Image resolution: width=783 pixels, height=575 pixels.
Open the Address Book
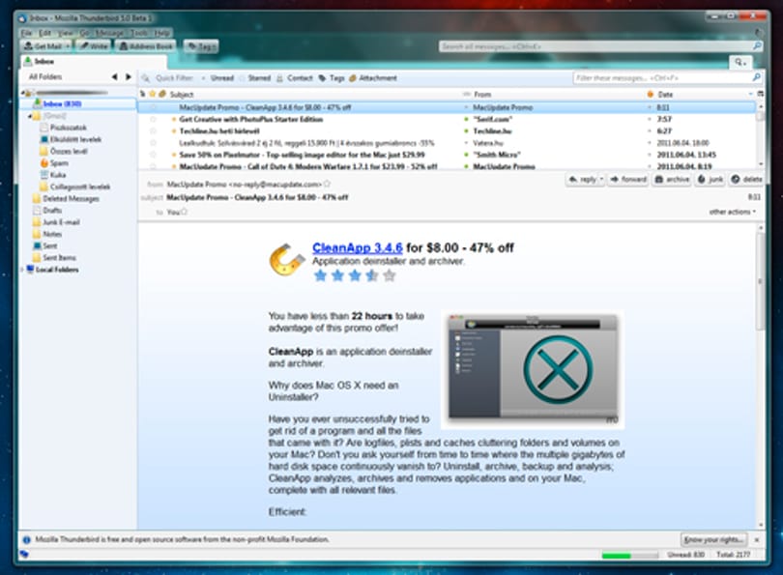click(145, 46)
